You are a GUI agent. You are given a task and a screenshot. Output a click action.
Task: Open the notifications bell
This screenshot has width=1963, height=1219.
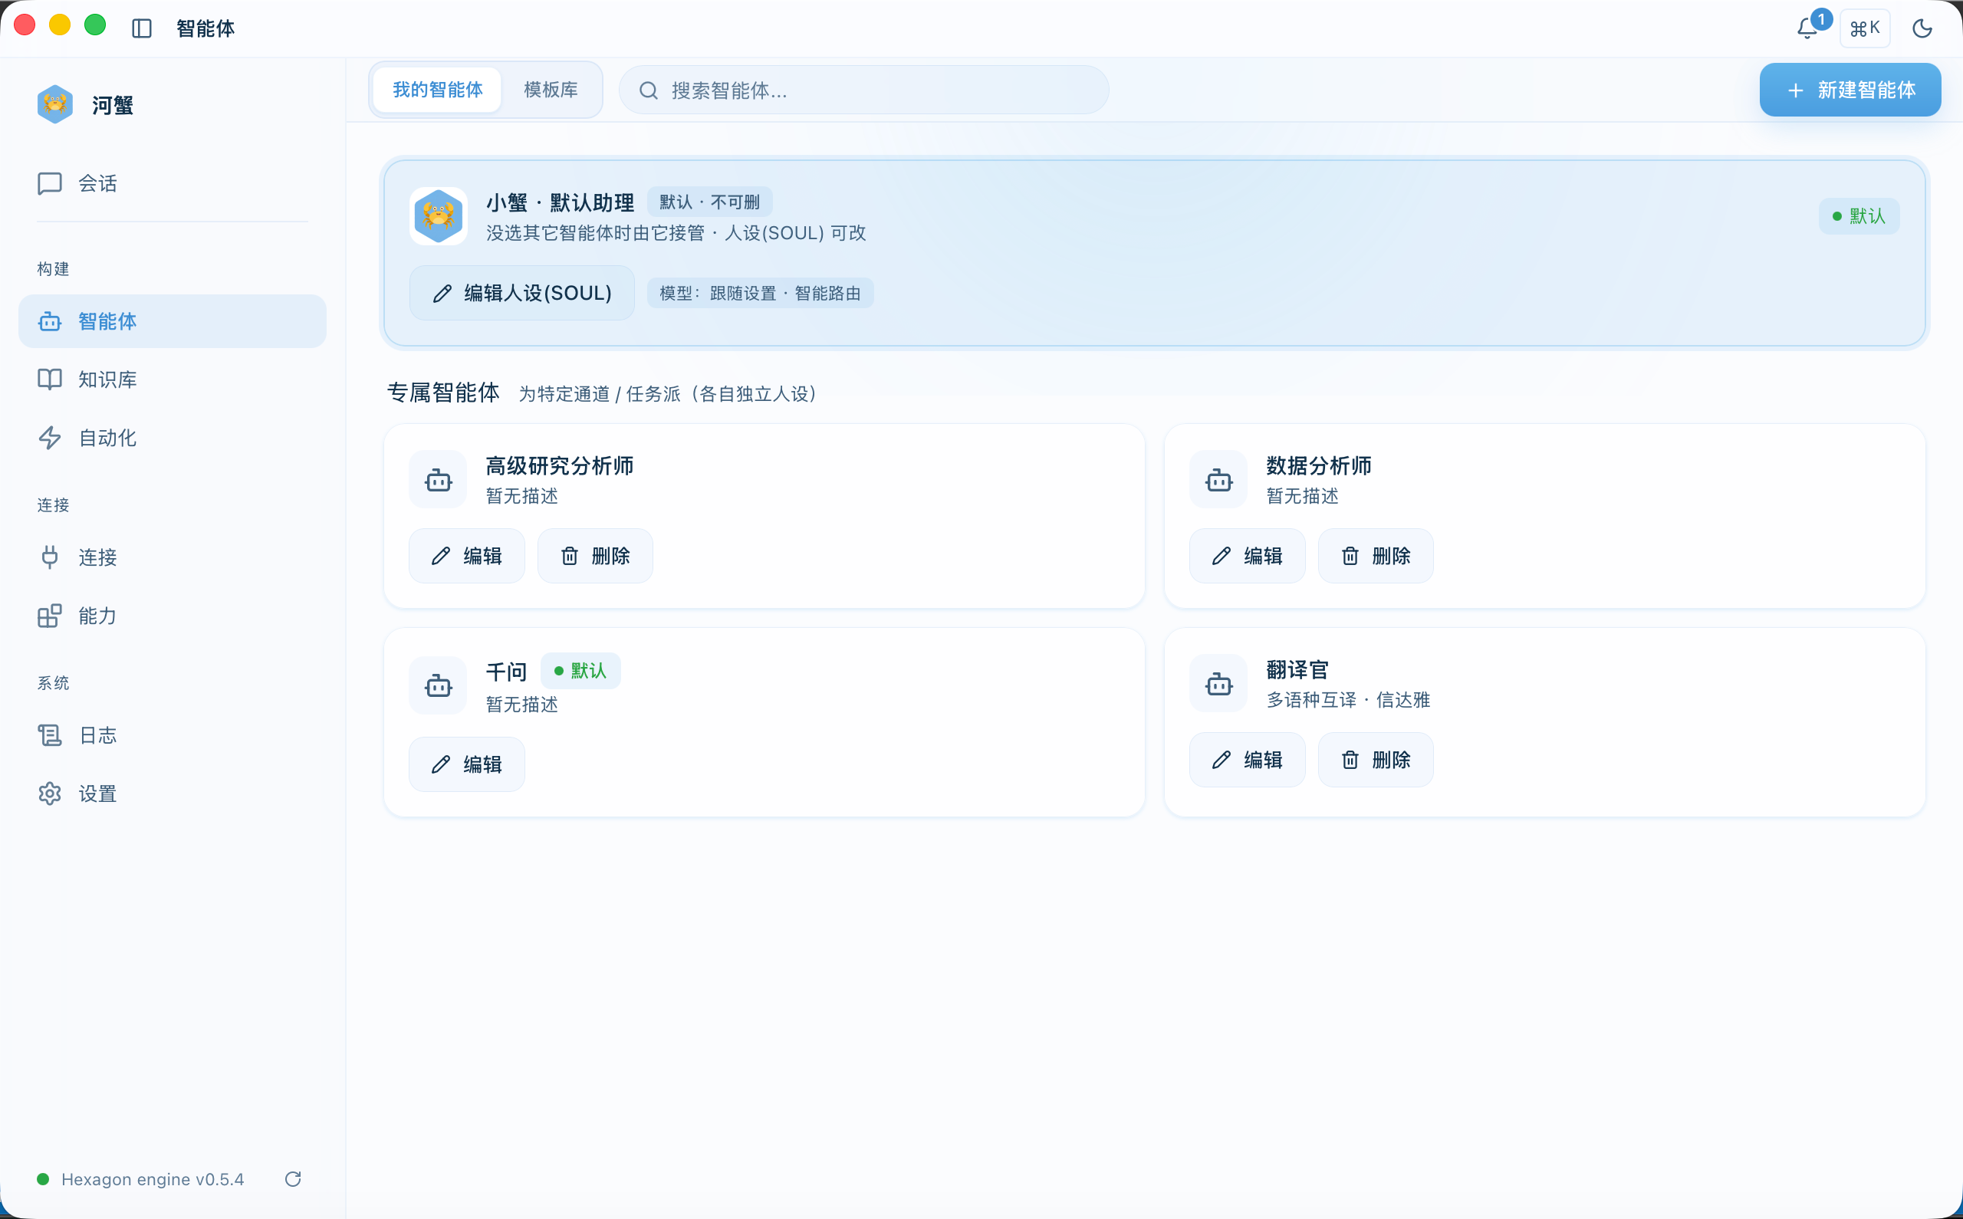1807,29
